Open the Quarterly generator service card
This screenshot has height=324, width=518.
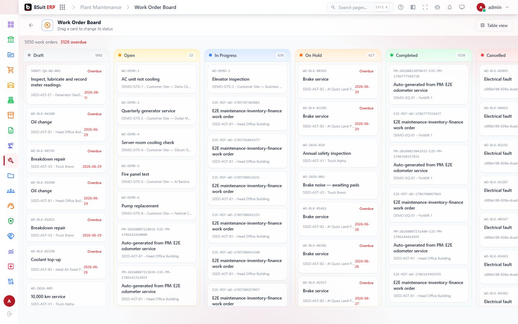point(157,111)
